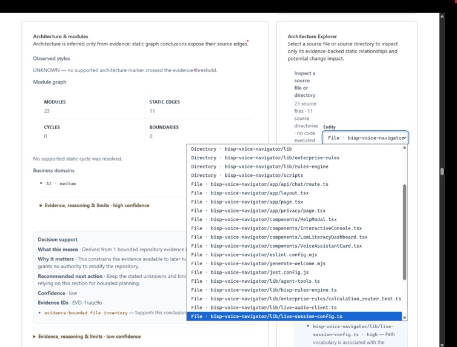Expand Evidence, reasoning & limits high confidence

(94, 205)
